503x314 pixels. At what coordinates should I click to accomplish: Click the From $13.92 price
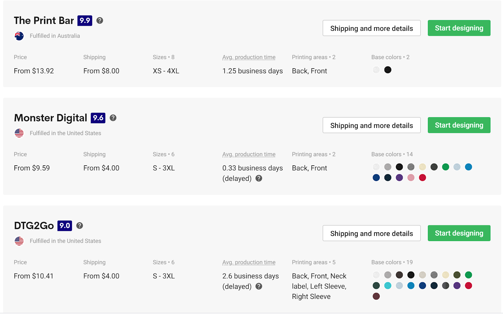(34, 71)
